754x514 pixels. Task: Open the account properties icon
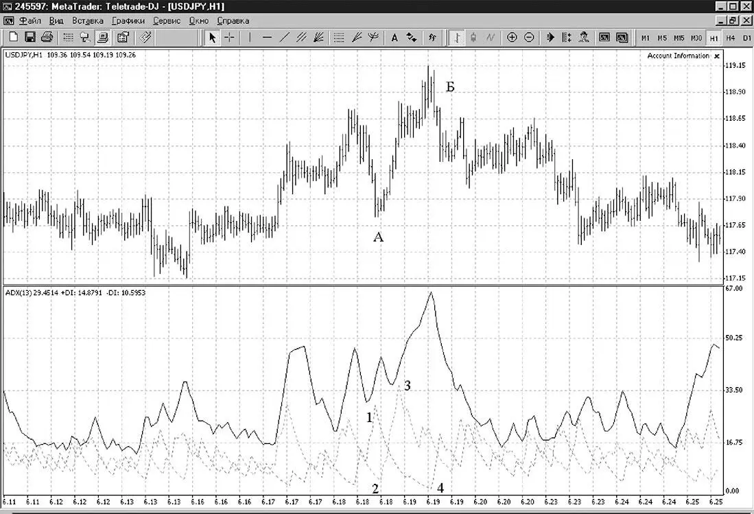click(123, 37)
